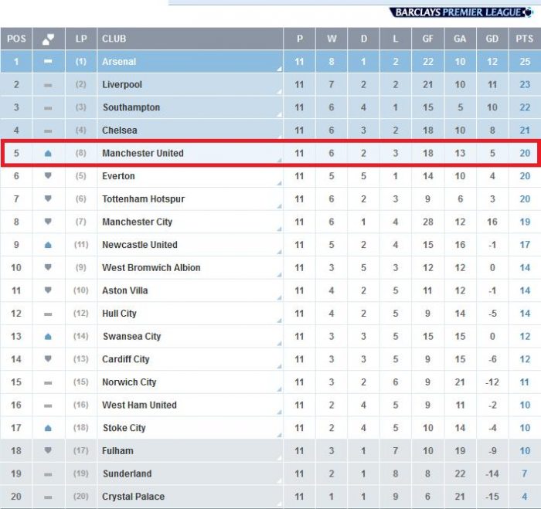Click Swansea City's blue up-arrow icon

coord(48,336)
